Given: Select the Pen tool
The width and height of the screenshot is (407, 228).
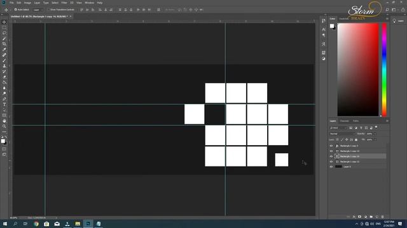Looking at the screenshot, I should pos(4,99).
